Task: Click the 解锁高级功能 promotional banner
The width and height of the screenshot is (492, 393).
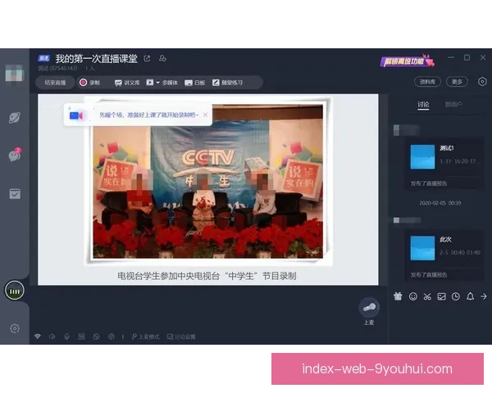Action: pos(408,61)
